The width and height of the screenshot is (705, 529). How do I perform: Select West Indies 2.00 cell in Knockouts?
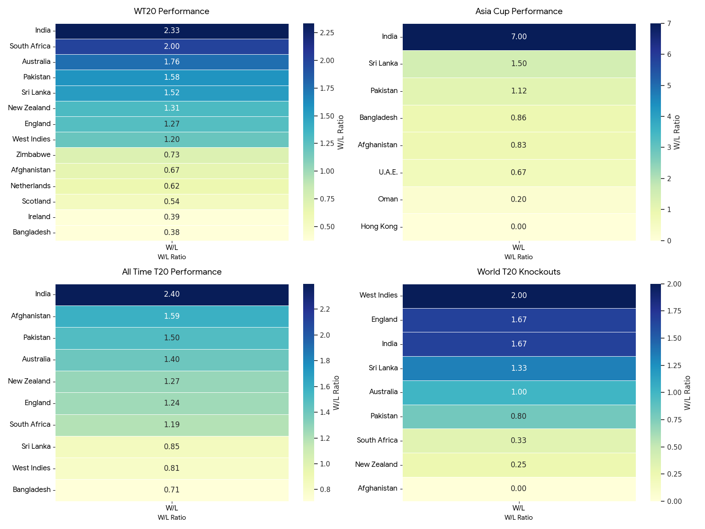point(519,296)
